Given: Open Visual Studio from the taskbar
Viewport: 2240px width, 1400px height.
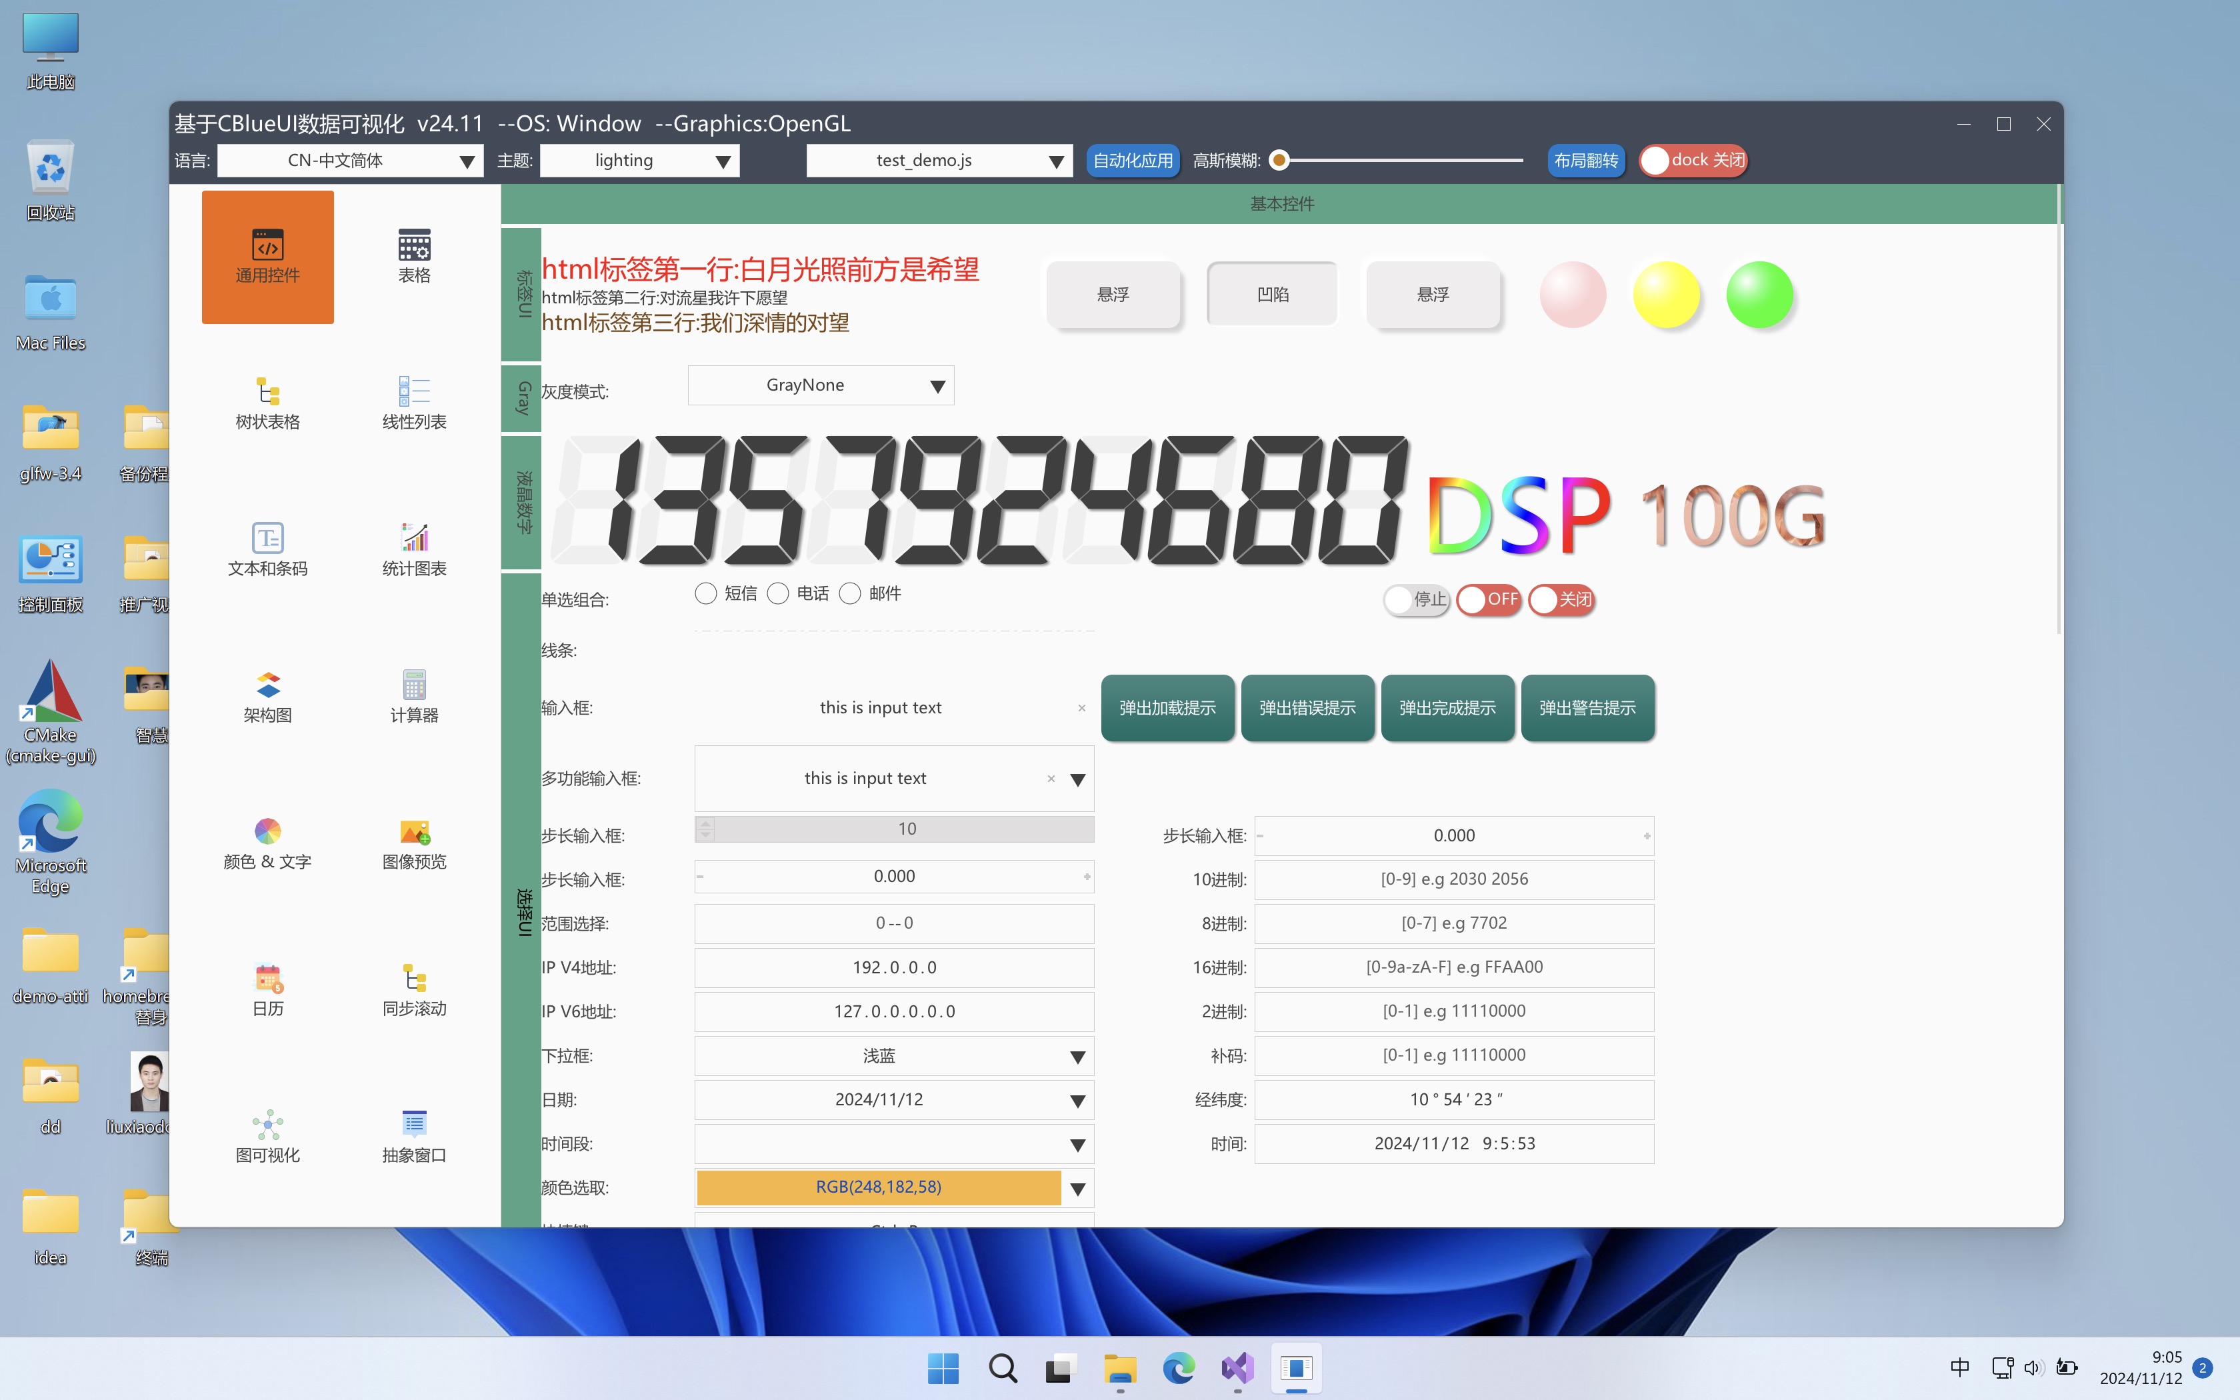Looking at the screenshot, I should point(1237,1369).
